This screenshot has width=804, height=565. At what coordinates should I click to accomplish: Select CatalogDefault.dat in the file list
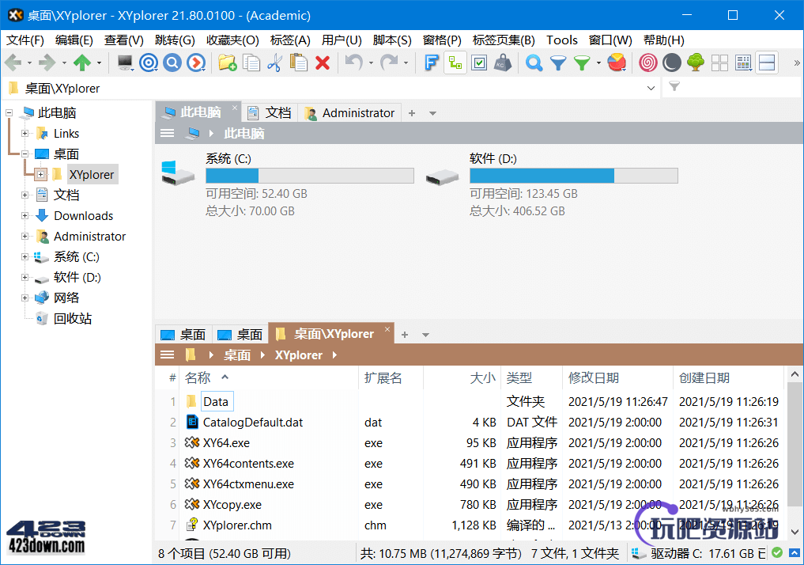(x=253, y=423)
